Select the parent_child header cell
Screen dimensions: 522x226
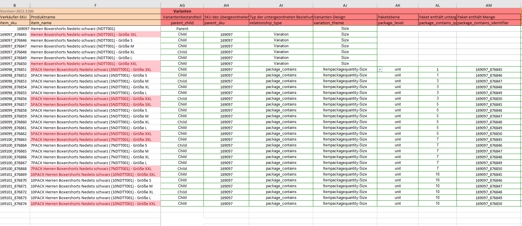(x=182, y=23)
